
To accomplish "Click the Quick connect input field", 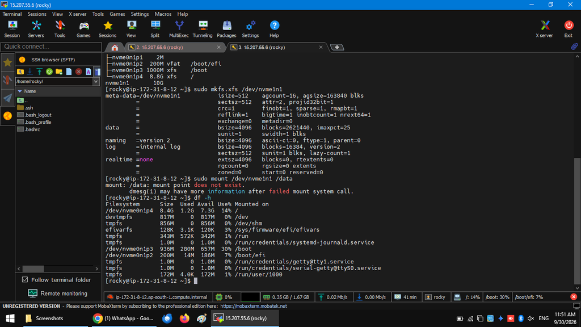I will point(51,47).
